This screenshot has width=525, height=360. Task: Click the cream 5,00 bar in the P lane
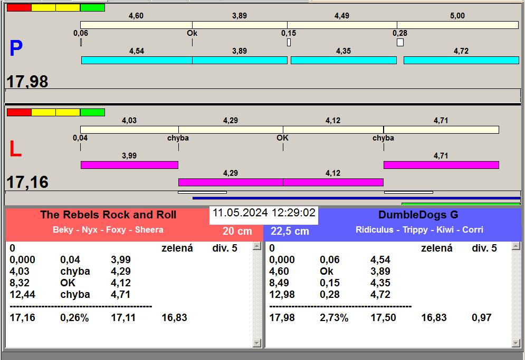click(x=457, y=25)
